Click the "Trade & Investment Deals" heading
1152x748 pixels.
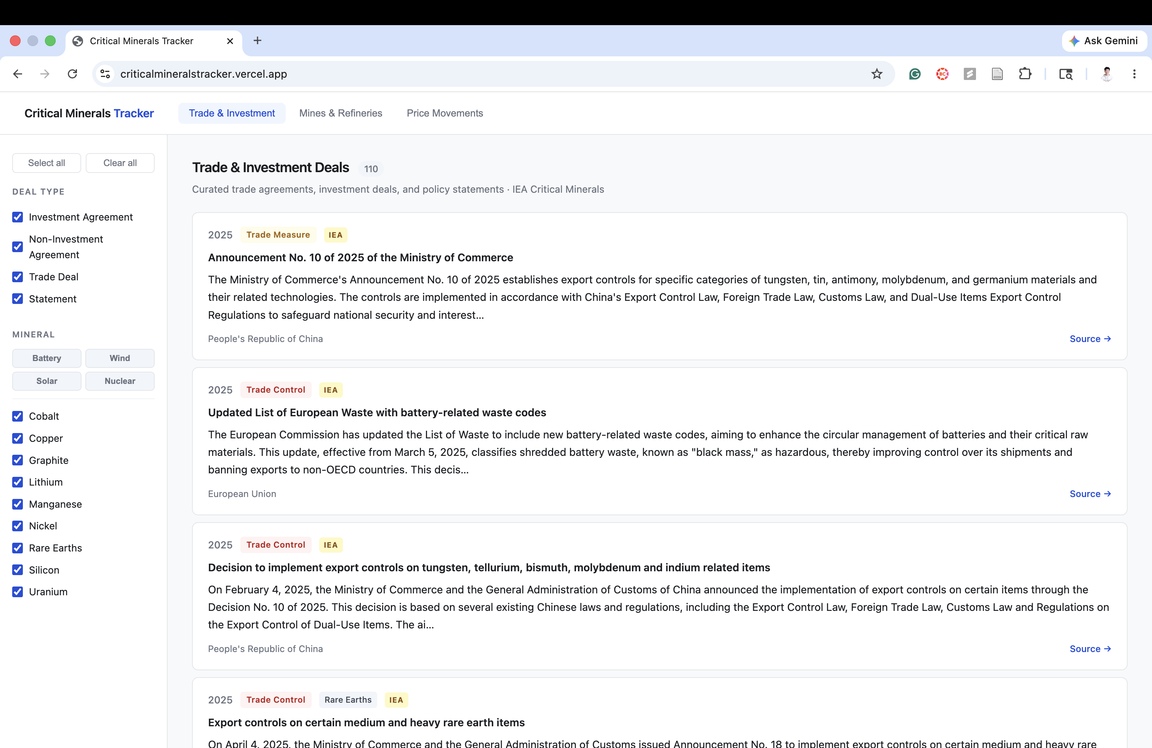click(270, 168)
